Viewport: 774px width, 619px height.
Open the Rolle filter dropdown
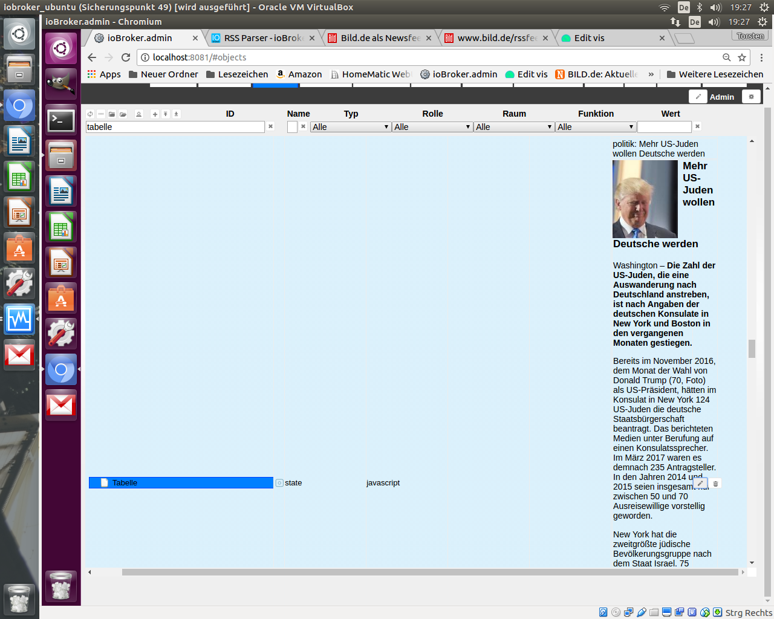point(432,127)
